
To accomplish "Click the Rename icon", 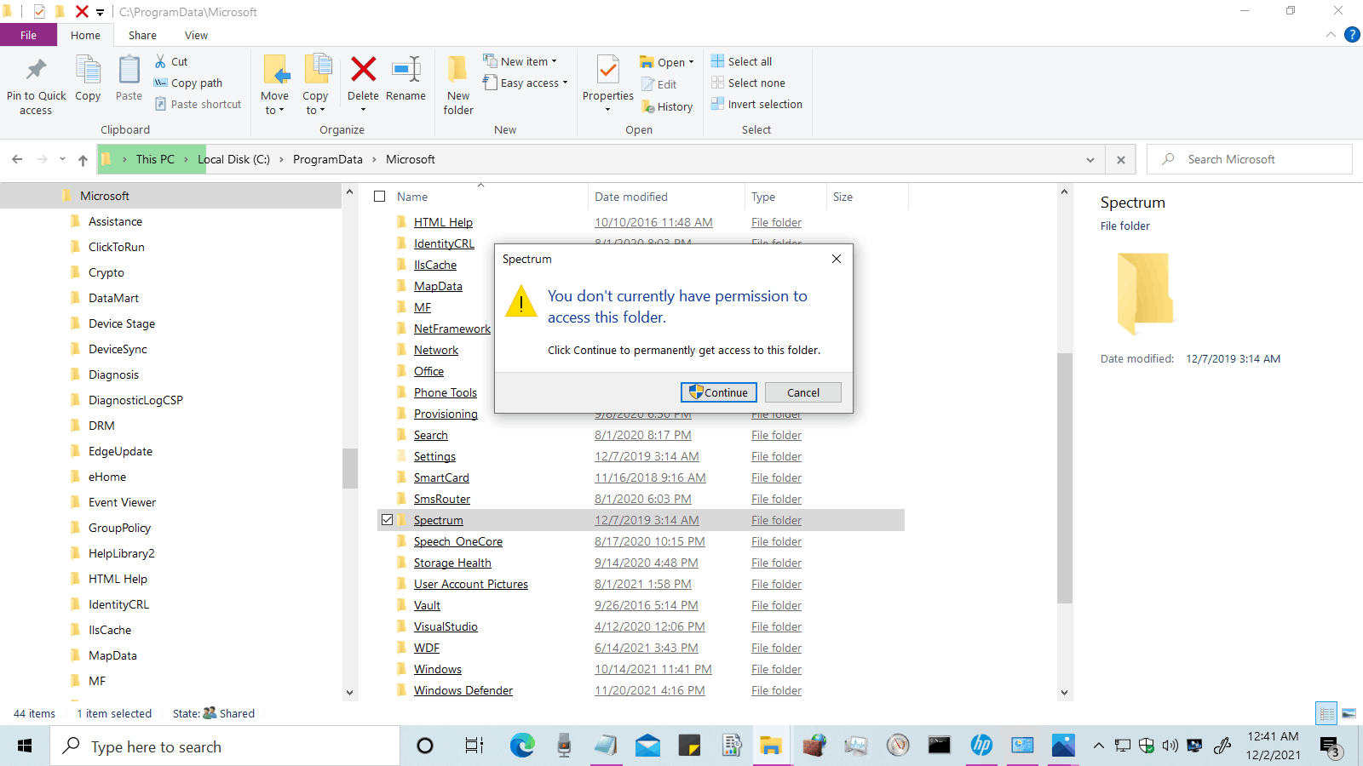I will [x=406, y=69].
